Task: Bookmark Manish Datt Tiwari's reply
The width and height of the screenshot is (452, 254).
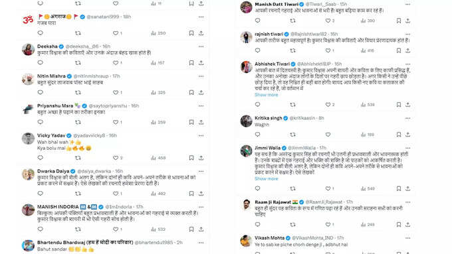Action: pyautogui.click(x=398, y=21)
